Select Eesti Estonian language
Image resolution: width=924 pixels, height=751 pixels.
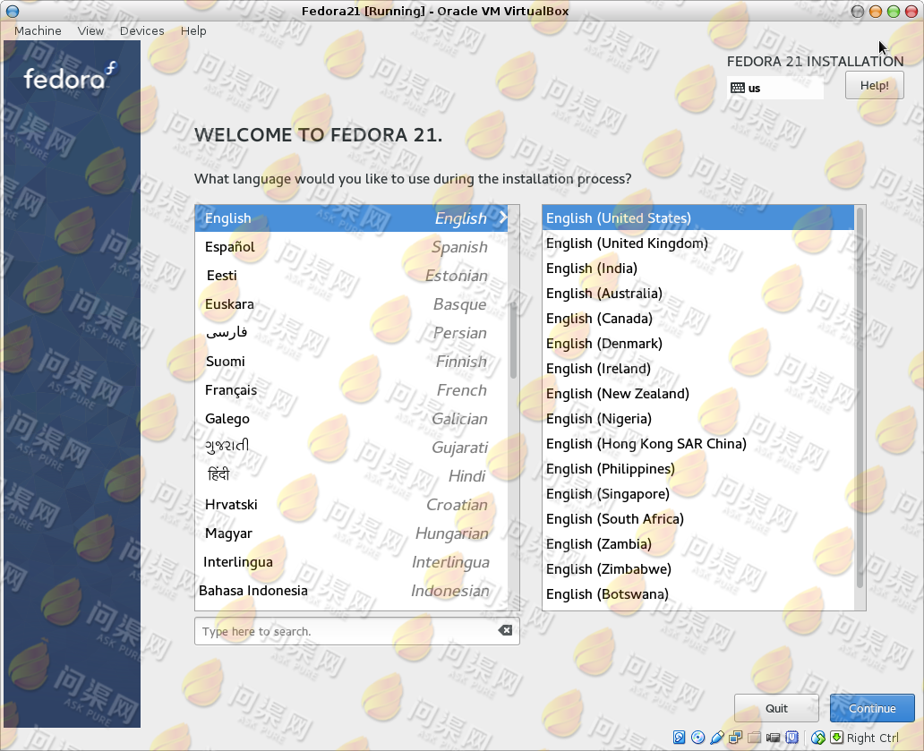tap(351, 275)
